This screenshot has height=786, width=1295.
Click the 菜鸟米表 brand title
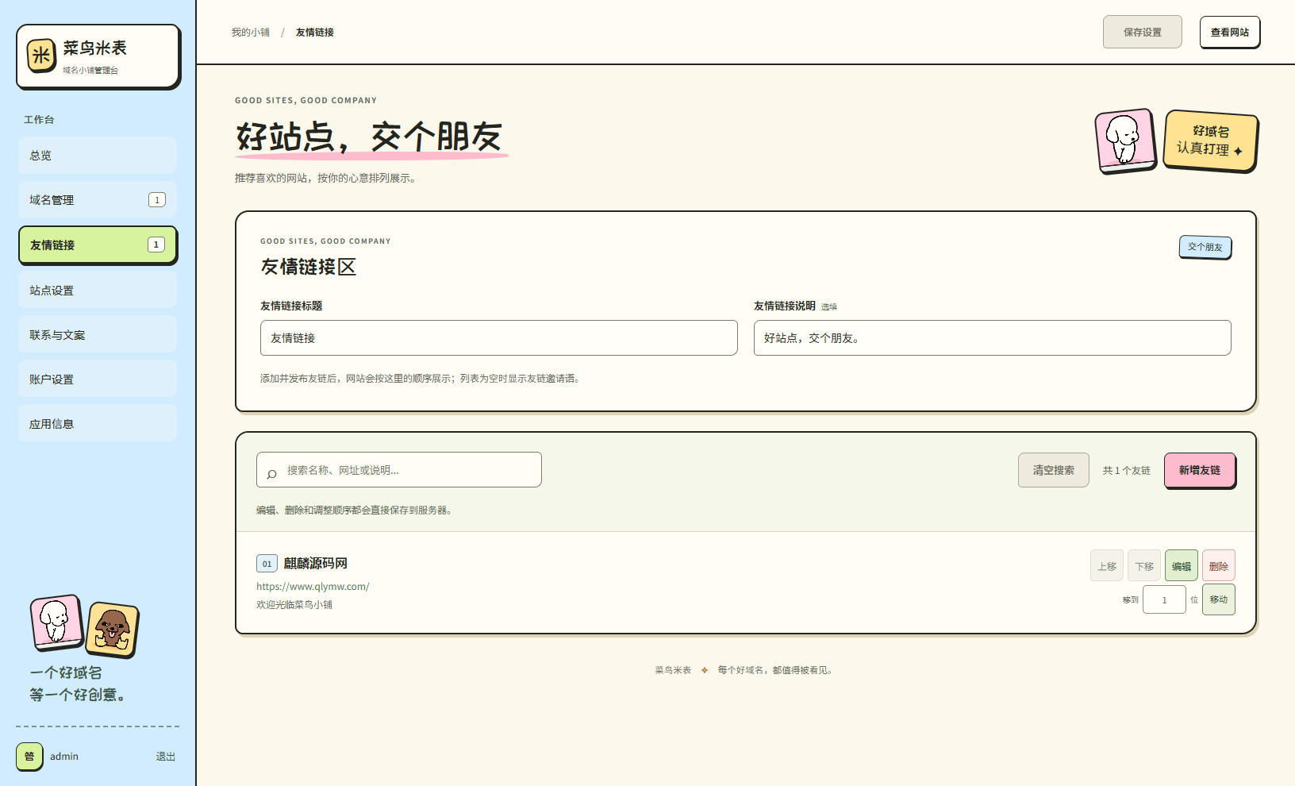pyautogui.click(x=95, y=48)
